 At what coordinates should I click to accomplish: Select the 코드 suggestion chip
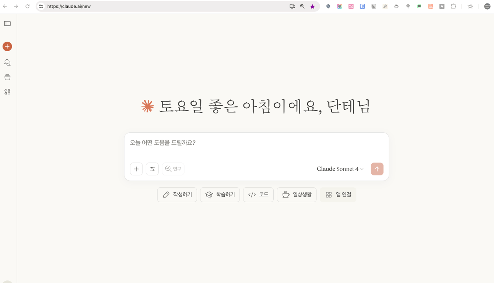(258, 195)
